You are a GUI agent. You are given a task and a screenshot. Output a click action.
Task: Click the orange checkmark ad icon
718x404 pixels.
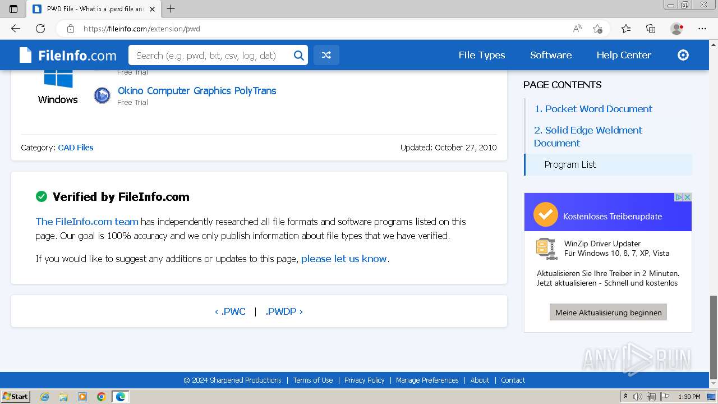pos(545,215)
